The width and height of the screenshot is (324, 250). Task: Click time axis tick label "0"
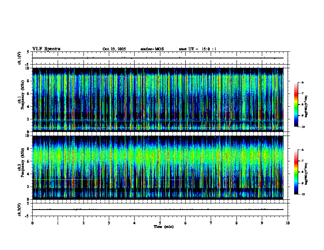tap(32, 223)
